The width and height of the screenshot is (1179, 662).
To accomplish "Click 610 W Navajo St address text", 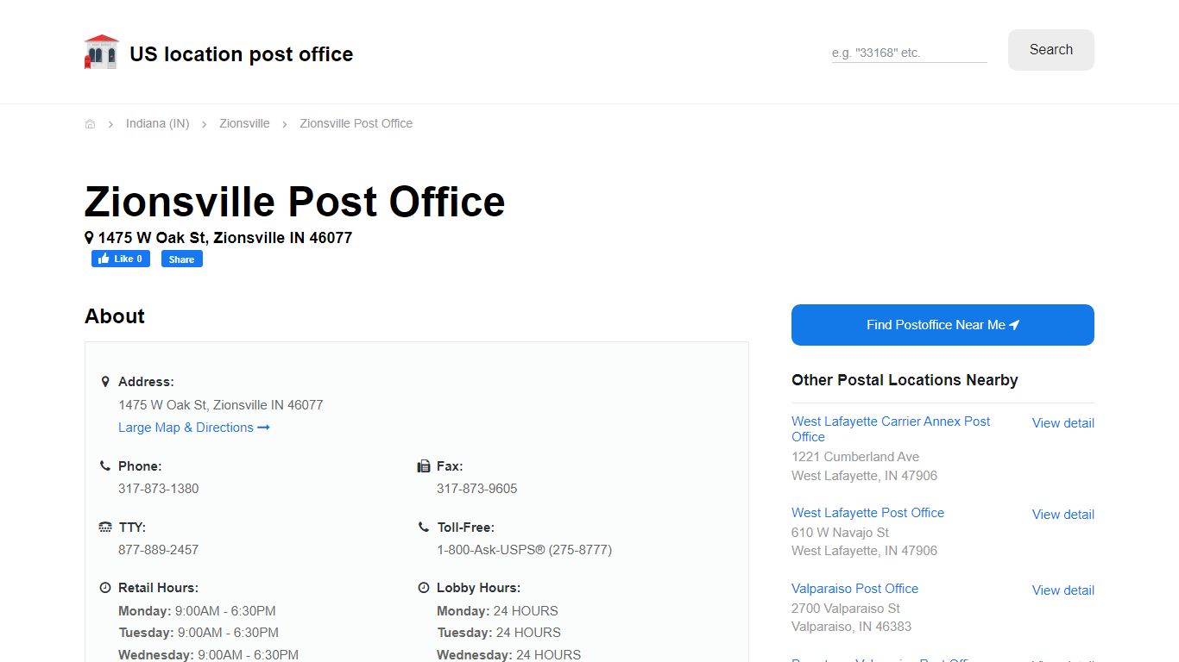I will click(x=840, y=533).
